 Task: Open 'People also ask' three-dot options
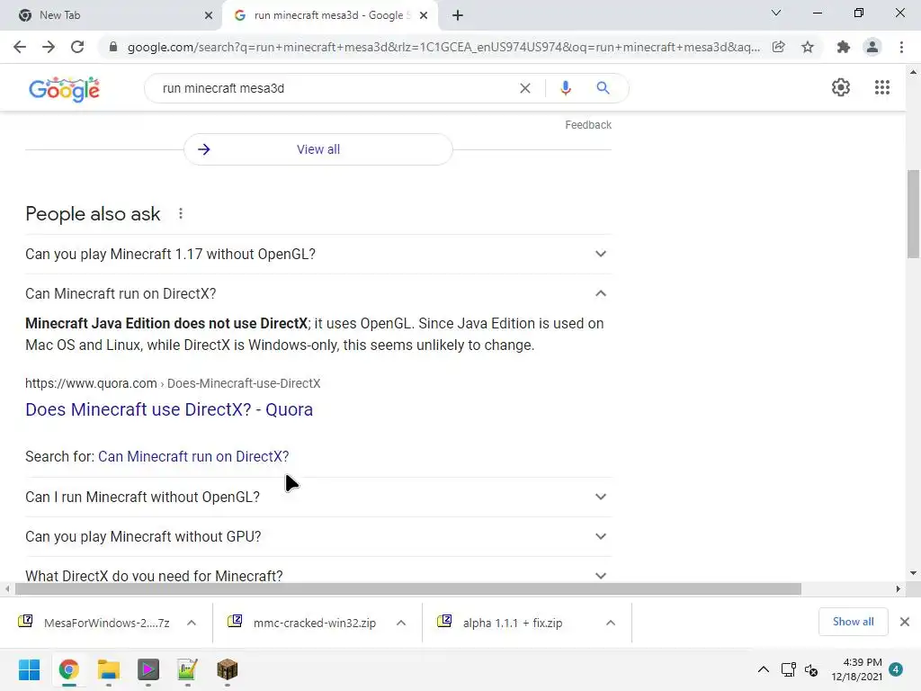tap(181, 214)
